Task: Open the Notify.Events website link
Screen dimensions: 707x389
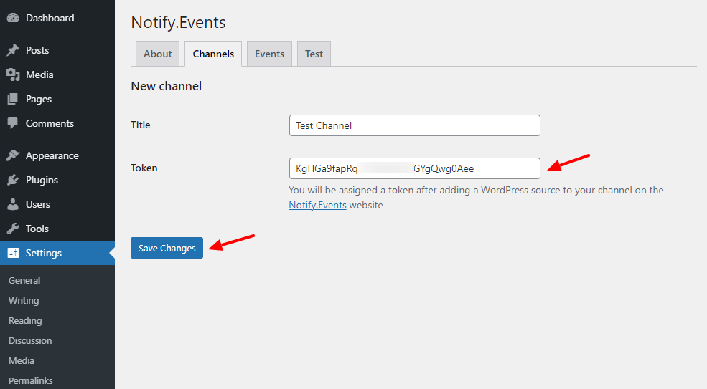Action: pos(317,205)
